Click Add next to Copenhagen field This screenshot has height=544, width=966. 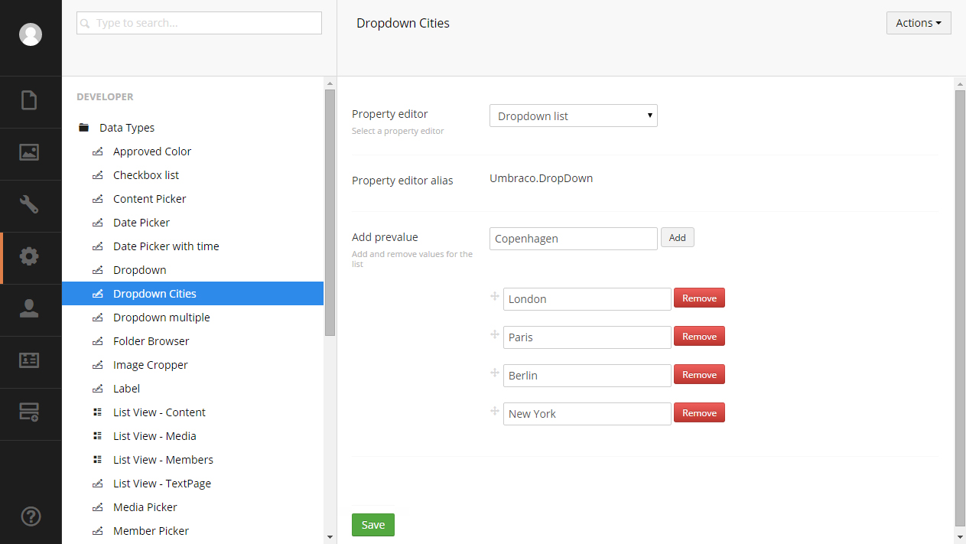[x=678, y=238]
